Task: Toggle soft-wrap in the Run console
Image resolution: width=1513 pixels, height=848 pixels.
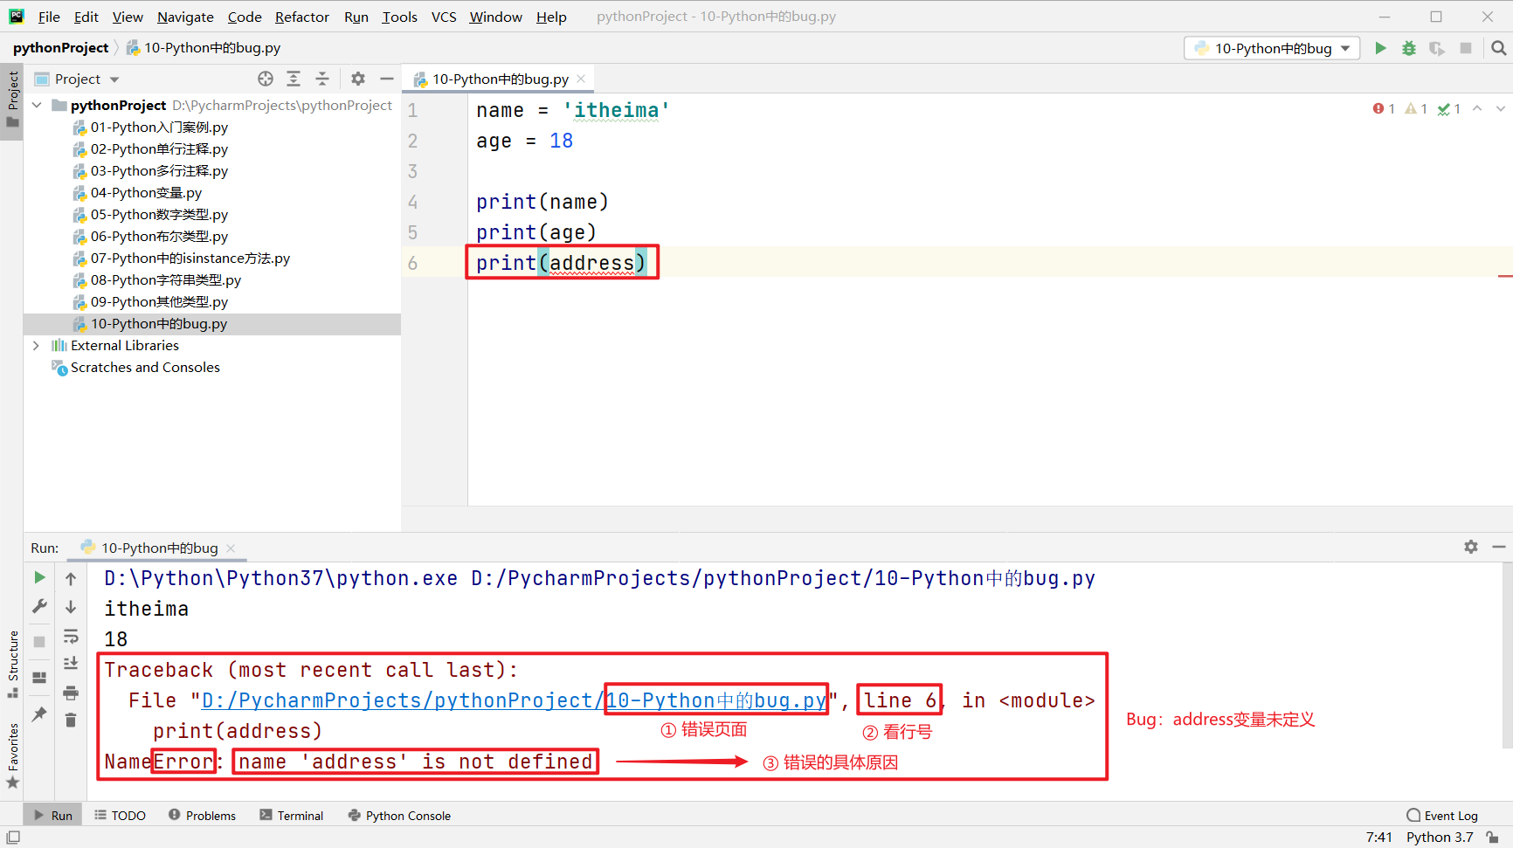Action: pyautogui.click(x=71, y=636)
